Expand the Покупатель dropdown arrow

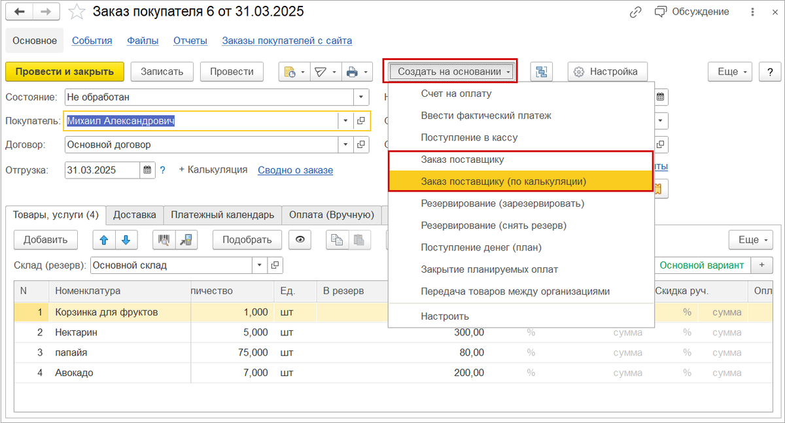[x=345, y=121]
